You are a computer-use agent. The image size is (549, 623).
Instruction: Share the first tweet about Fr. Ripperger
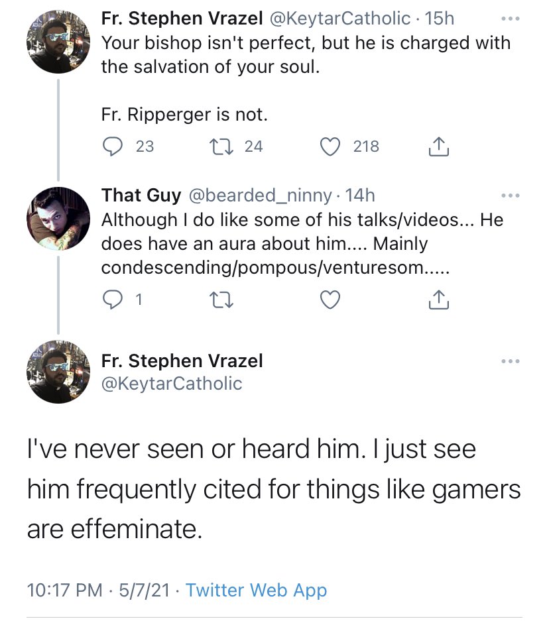[439, 146]
